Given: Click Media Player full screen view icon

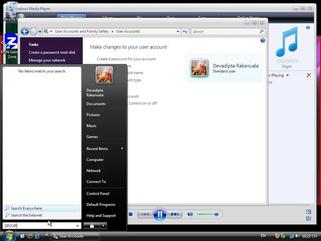Looking at the screenshot, I should click(x=308, y=212).
